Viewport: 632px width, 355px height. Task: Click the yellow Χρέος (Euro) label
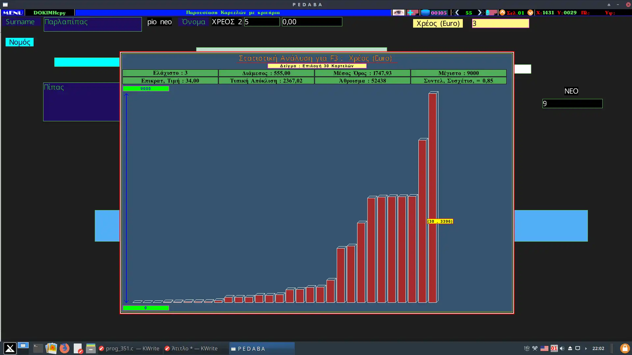click(438, 23)
